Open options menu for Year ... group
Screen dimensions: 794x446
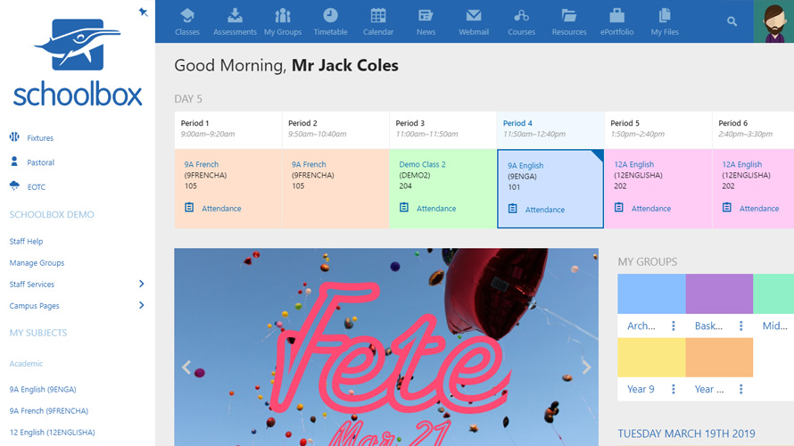tap(740, 389)
